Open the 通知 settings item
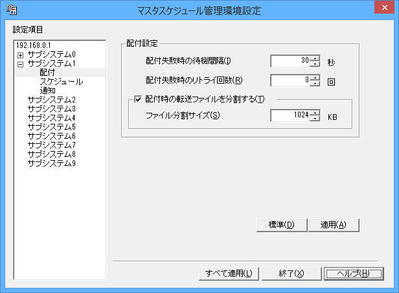Screen dimensions: 399x293 [47, 91]
